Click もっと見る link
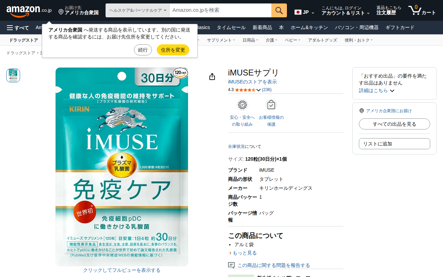This screenshot has width=443, height=277. point(245,253)
